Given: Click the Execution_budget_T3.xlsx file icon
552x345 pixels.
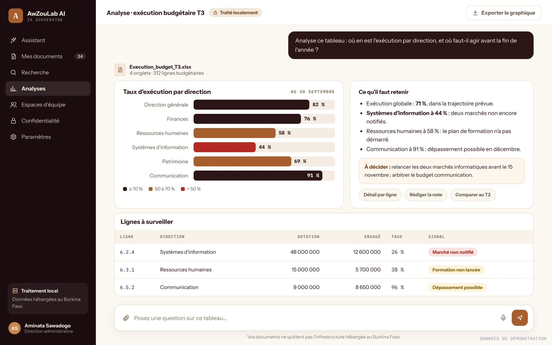Looking at the screenshot, I should [x=120, y=70].
